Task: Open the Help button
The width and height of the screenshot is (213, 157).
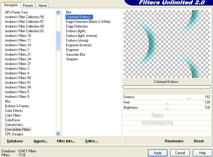Action: tap(202, 153)
